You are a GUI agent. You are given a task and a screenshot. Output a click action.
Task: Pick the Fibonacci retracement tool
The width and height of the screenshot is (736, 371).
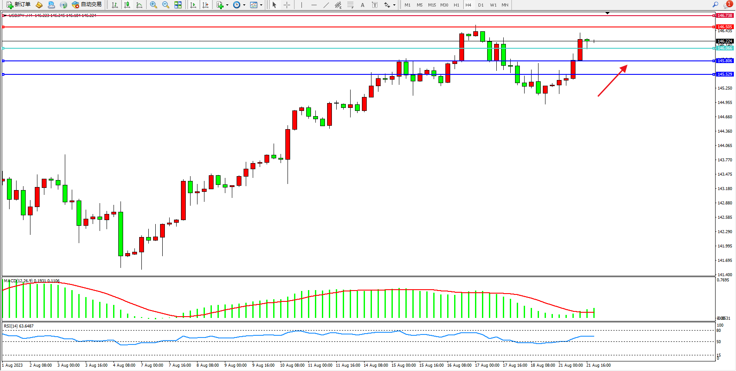coord(351,5)
